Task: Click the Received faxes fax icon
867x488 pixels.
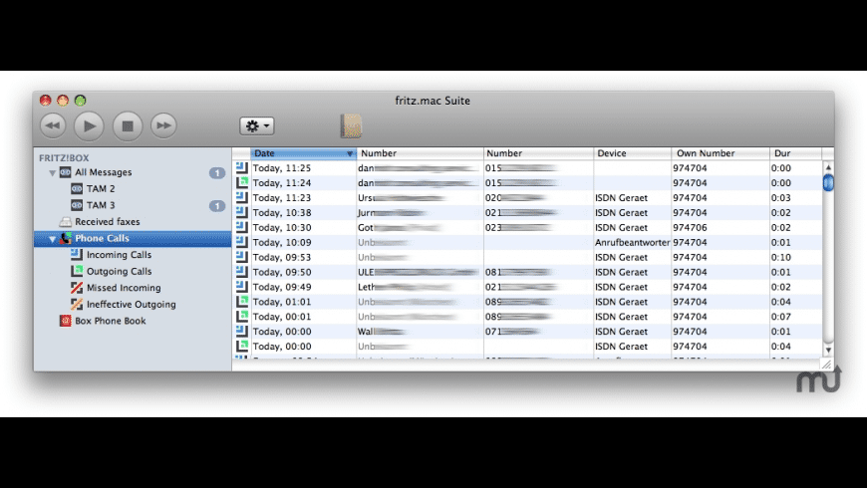Action: [x=65, y=222]
